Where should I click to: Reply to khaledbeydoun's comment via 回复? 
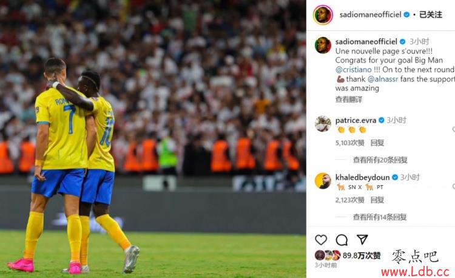377,200
